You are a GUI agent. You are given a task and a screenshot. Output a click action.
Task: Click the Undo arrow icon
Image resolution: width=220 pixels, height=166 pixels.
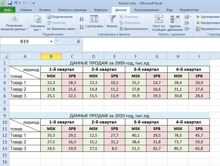(16, 3)
